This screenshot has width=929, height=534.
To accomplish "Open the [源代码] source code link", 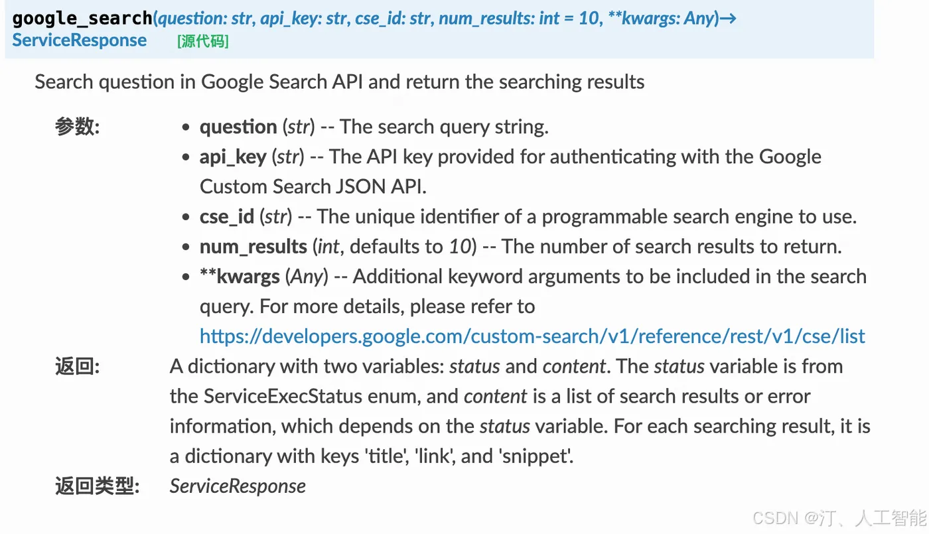I will pos(202,42).
